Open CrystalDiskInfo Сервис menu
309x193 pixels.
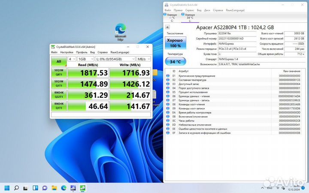click(190, 10)
